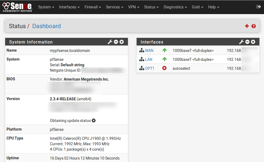Click the network icon beside OPT1
The width and height of the screenshot is (264, 162).
142,68
